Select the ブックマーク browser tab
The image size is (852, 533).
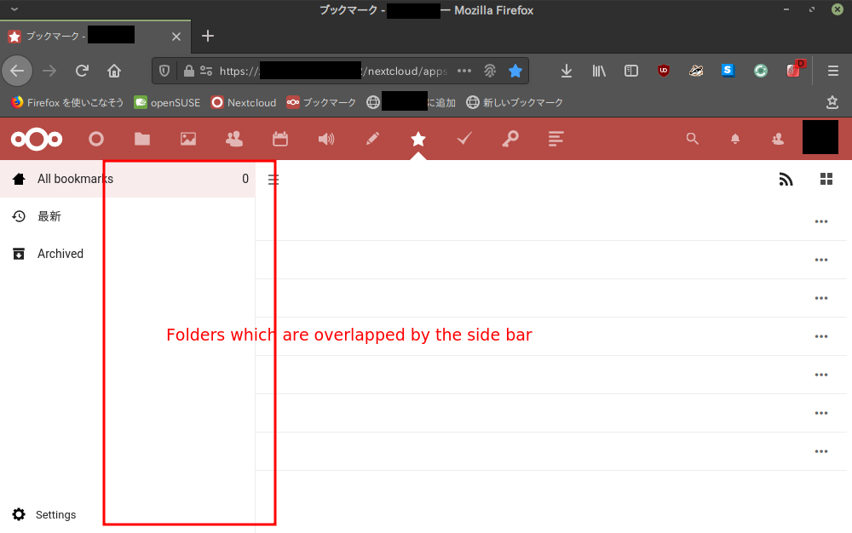click(x=95, y=37)
